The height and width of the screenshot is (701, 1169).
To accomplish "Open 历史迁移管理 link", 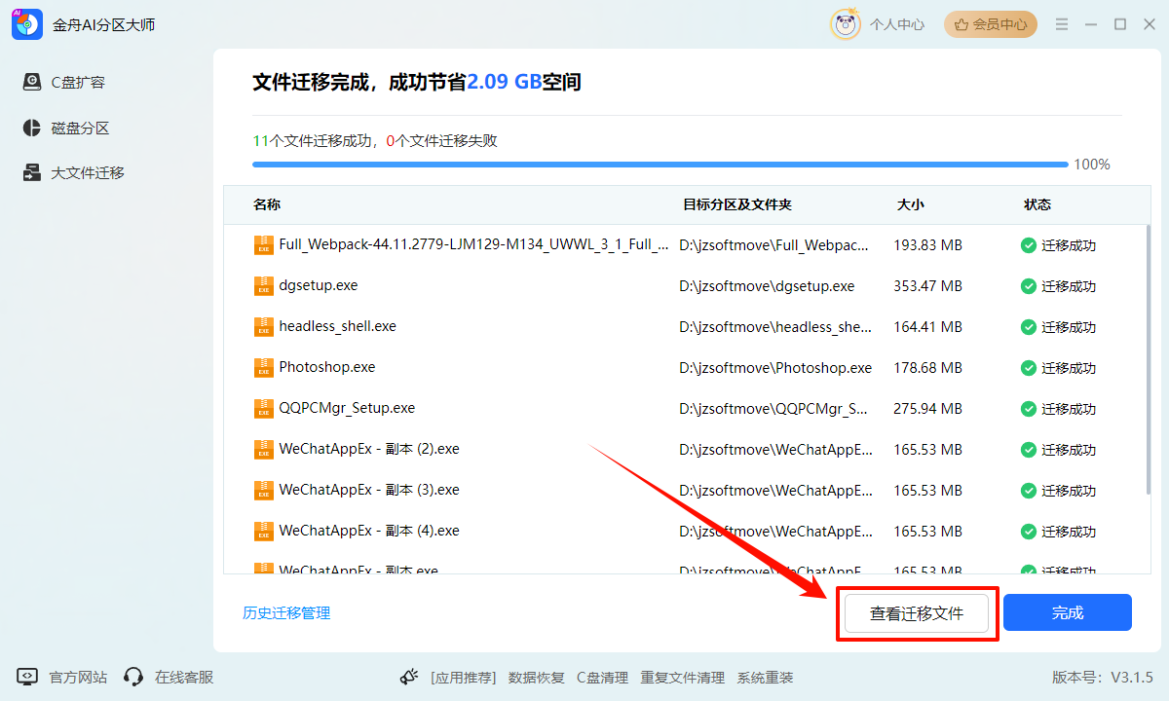I will [286, 613].
